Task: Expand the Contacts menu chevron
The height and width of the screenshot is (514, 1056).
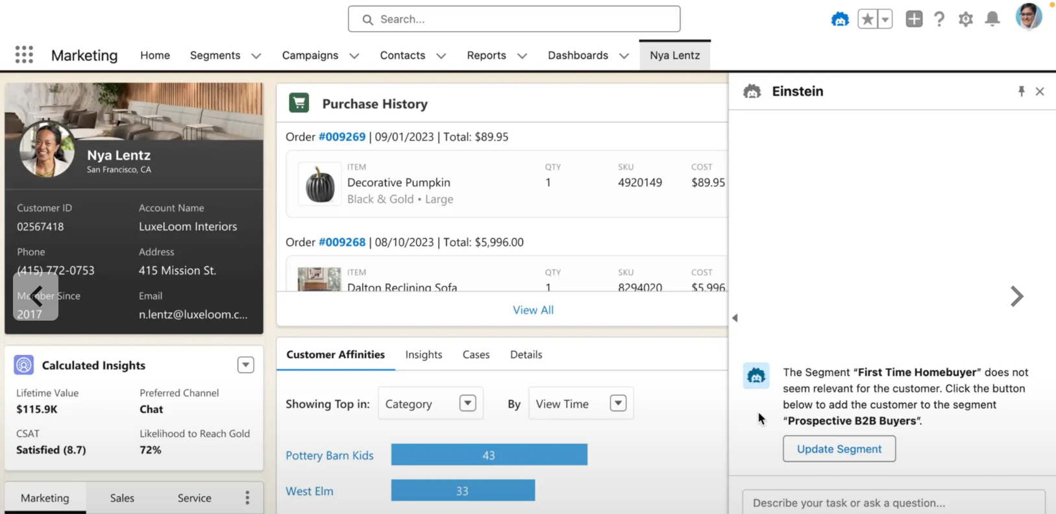Action: pyautogui.click(x=441, y=56)
